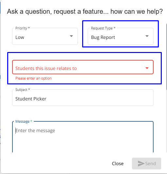167x174 pixels.
Task: Choose Students this issue relates to field
Action: click(x=83, y=67)
